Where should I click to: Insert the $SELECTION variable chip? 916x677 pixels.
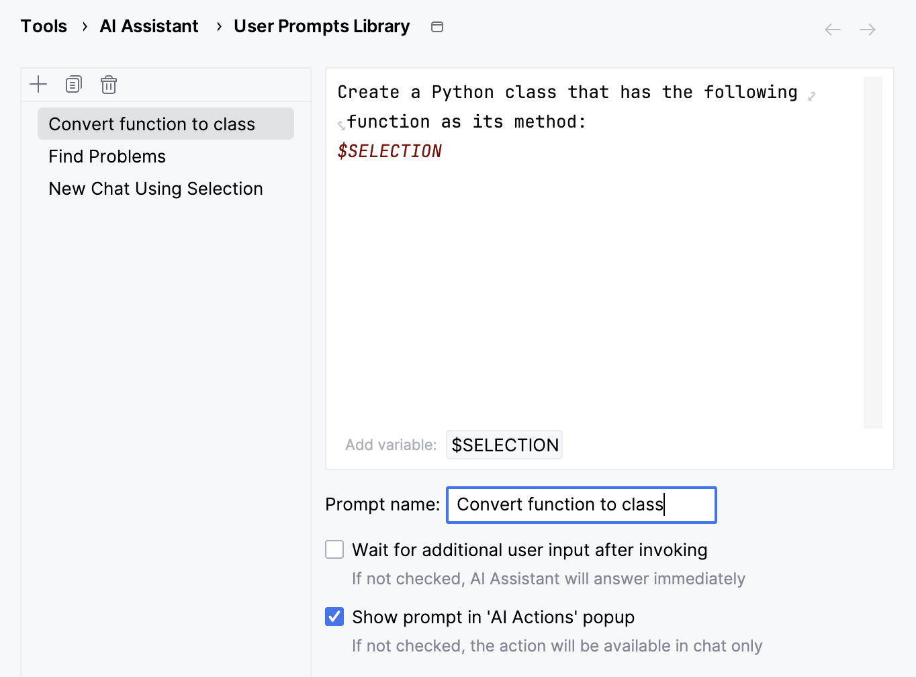pos(504,445)
